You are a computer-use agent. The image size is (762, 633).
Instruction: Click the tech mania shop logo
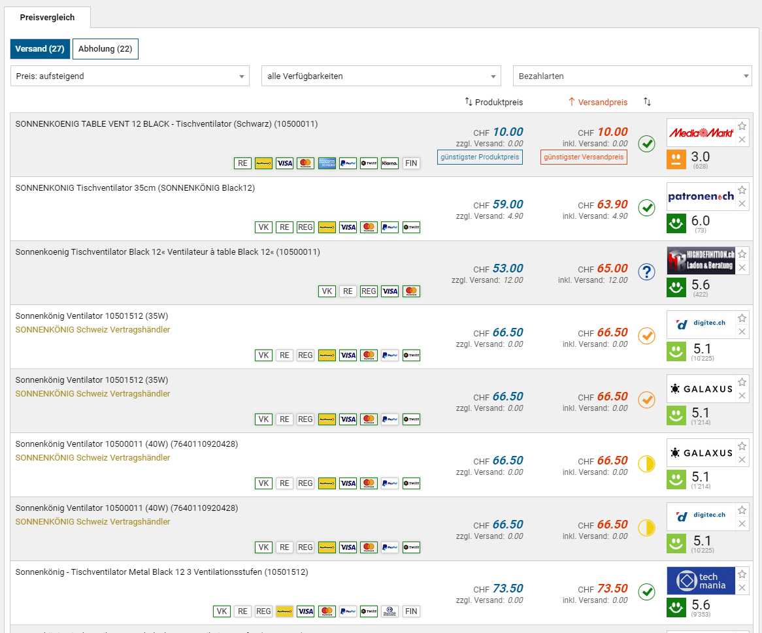point(701,581)
